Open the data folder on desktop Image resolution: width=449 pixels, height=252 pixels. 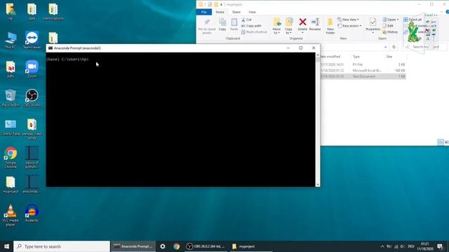tap(32, 11)
